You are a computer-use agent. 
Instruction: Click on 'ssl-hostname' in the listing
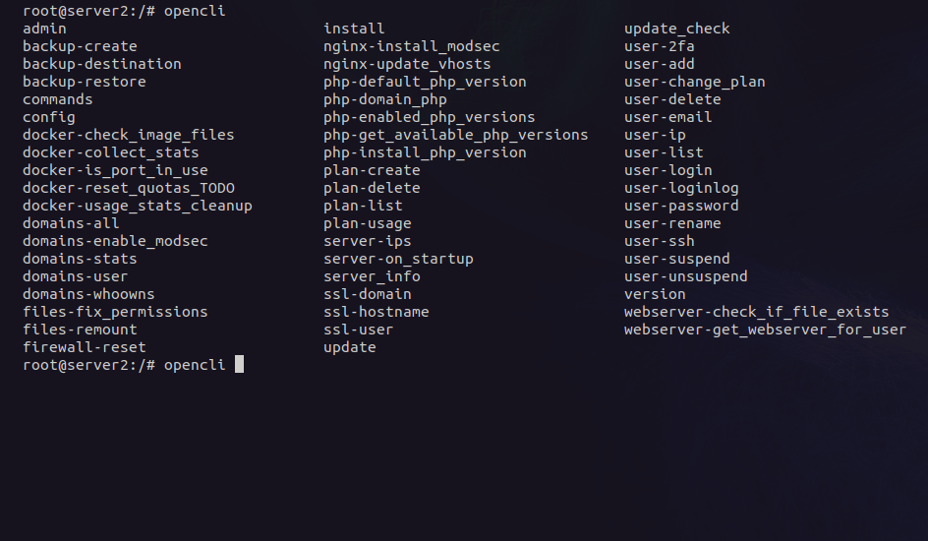[x=377, y=312]
